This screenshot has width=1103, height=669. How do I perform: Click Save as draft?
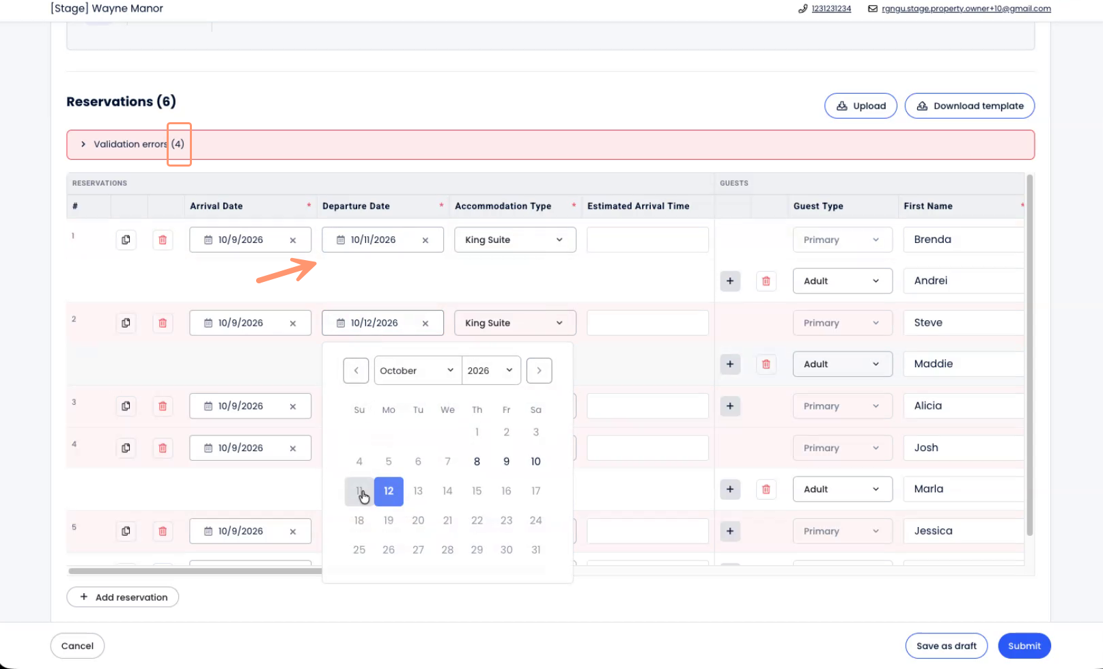click(x=946, y=646)
